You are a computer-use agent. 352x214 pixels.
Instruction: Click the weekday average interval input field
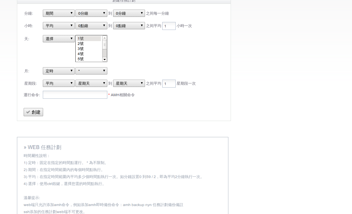169,83
